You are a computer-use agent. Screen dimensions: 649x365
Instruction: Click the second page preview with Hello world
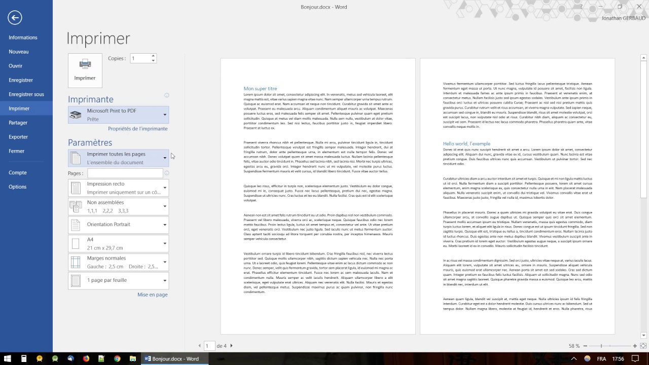coord(517,196)
